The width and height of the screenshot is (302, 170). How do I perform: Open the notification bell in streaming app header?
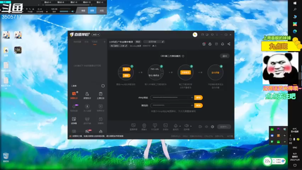pos(222,44)
